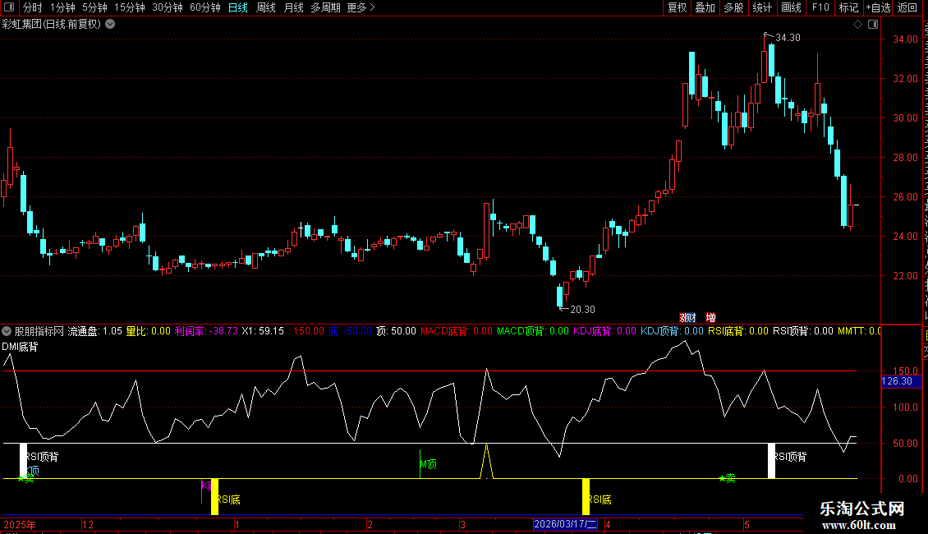Viewport: 928px width, 534px height.
Task: Click the 顶: 50.00 value
Action: coord(396,331)
